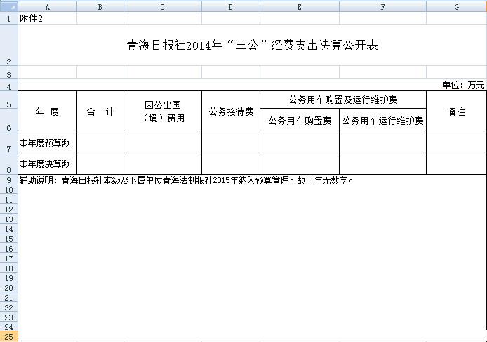Select row 24 header
This screenshot has height=342, width=487.
click(9, 327)
